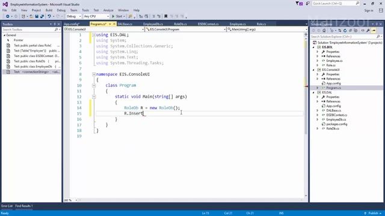Pin the Program.cs tab
385x216 pixels.
110,24
